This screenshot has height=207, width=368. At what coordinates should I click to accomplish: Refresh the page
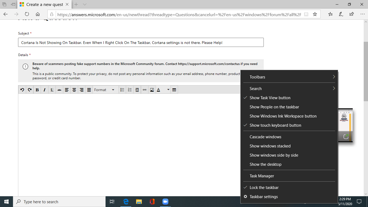[27, 14]
